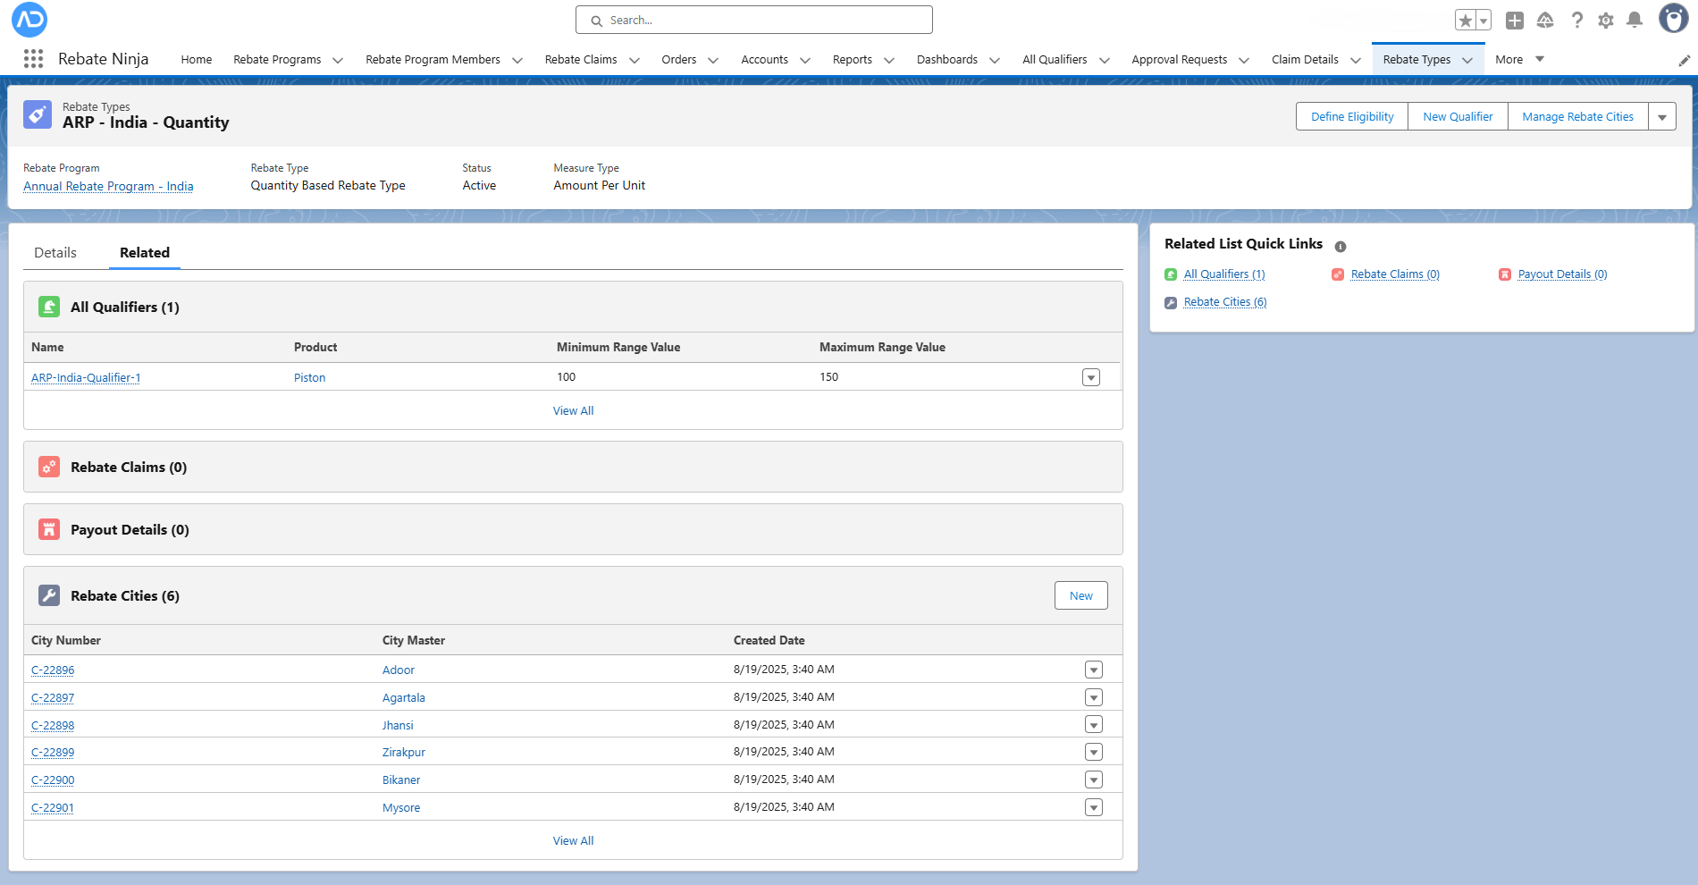Click the Favorites star icon
1698x885 pixels.
coord(1465,20)
